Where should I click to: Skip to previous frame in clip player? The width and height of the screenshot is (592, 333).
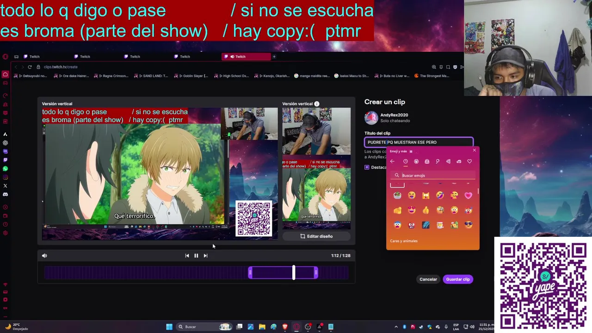pos(187,255)
